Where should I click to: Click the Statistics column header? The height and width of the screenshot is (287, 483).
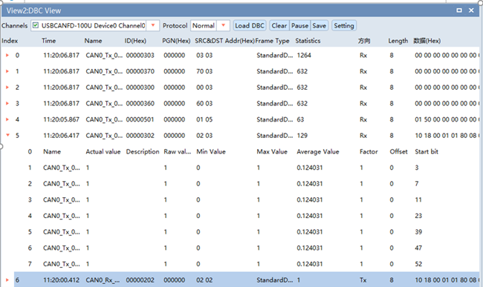tap(308, 41)
